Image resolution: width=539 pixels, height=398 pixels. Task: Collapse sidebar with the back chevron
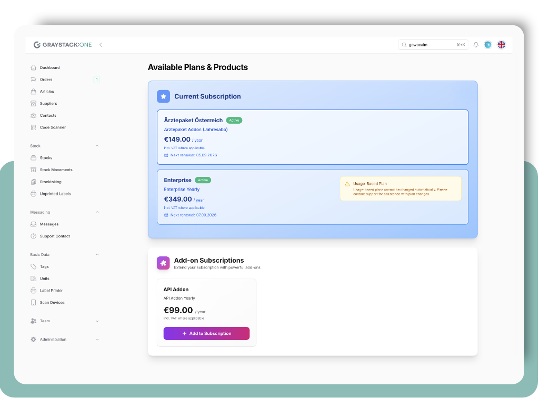tap(101, 45)
